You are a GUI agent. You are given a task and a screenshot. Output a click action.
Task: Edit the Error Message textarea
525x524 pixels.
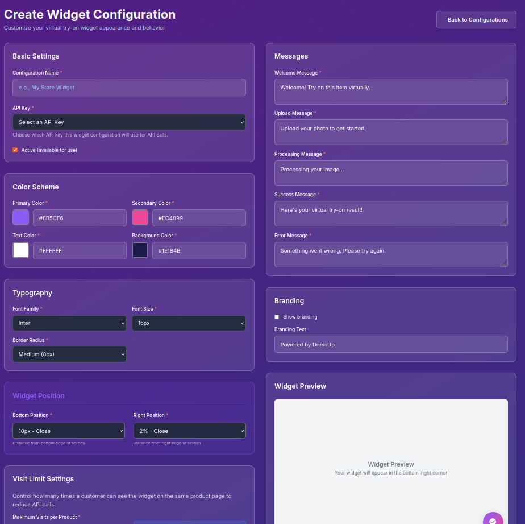pos(391,254)
